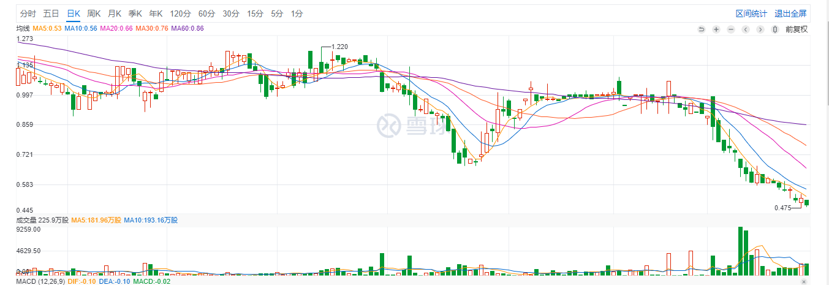Toggle the candlestick style icon
Viewport: 829px width, 285px height.
pos(775,29)
